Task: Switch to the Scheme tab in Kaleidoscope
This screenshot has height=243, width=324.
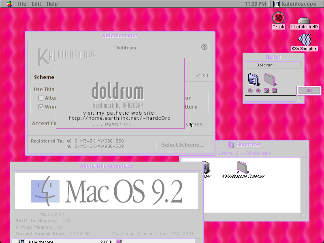Action: coord(44,77)
